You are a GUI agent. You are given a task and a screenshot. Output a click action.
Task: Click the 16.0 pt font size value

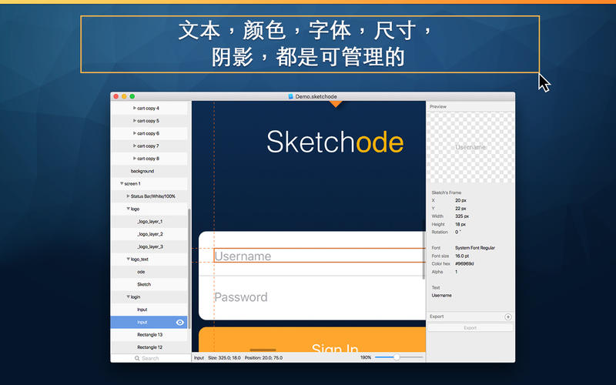[463, 256]
